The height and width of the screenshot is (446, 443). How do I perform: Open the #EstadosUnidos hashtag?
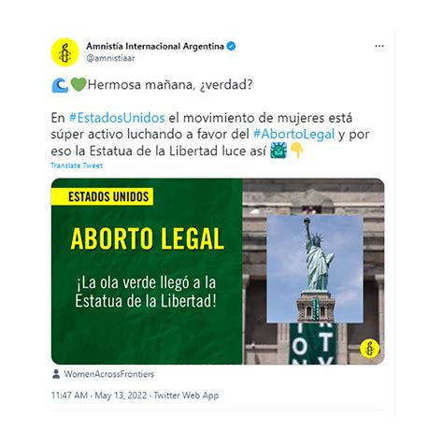click(117, 118)
